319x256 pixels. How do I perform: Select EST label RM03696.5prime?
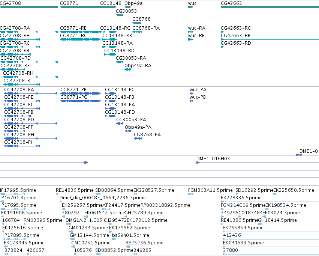point(43,220)
